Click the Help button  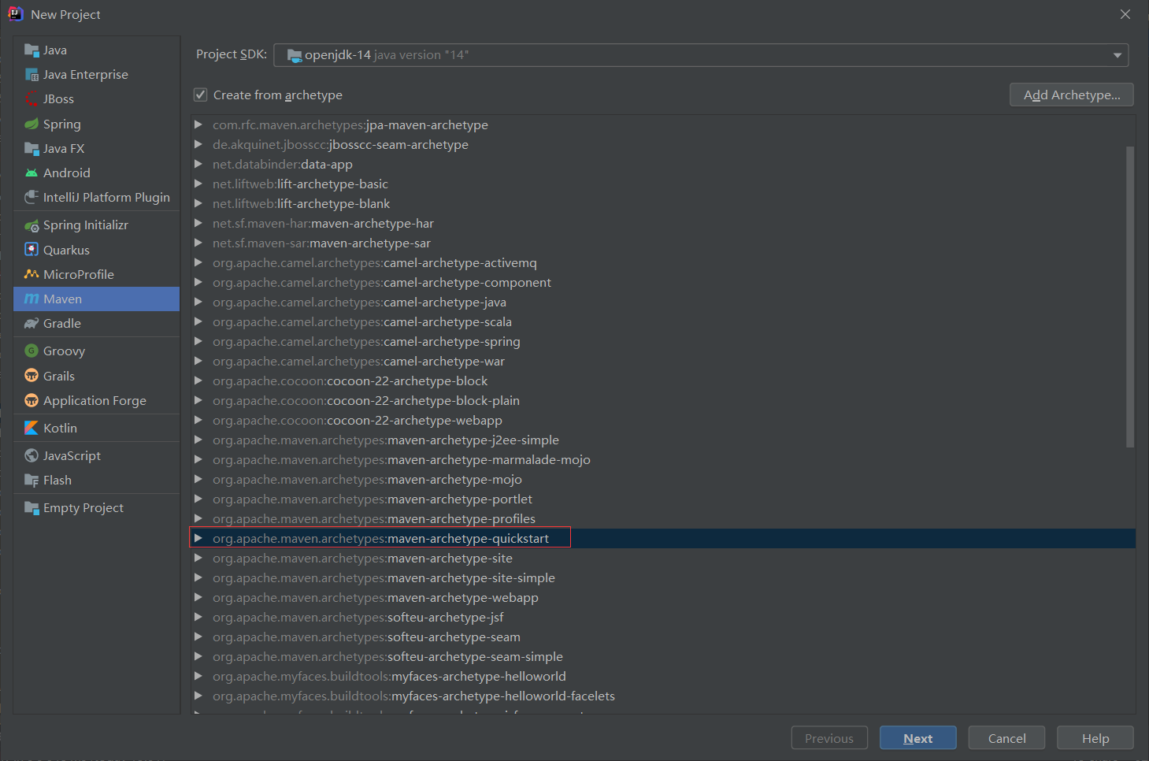coord(1095,738)
